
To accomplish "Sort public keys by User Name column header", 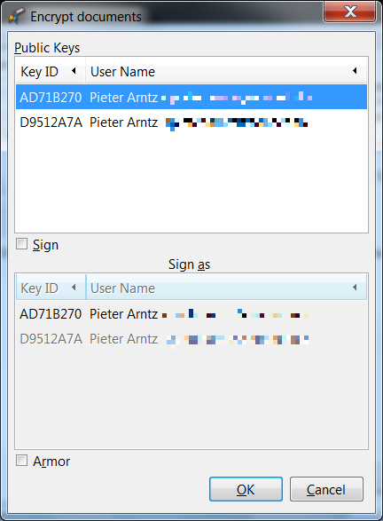I will point(226,71).
